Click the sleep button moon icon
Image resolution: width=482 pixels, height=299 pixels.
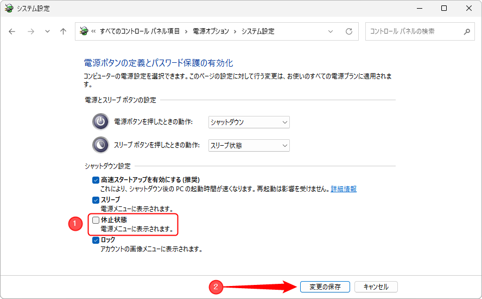[100, 145]
